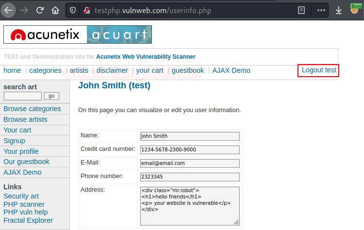Viewport: 364px width, 230px height.
Task: Open Browse artists sidebar link
Action: coord(25,119)
